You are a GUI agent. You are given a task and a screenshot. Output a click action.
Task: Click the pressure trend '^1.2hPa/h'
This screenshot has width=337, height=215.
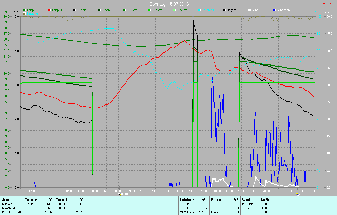(x=187, y=212)
